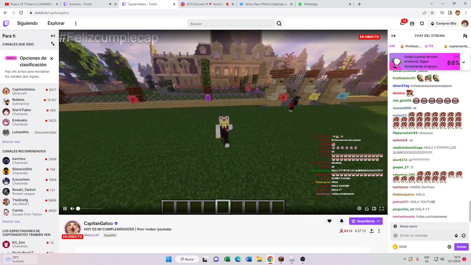
Task: Toggle fullscreen on the video player
Action: coord(382,208)
